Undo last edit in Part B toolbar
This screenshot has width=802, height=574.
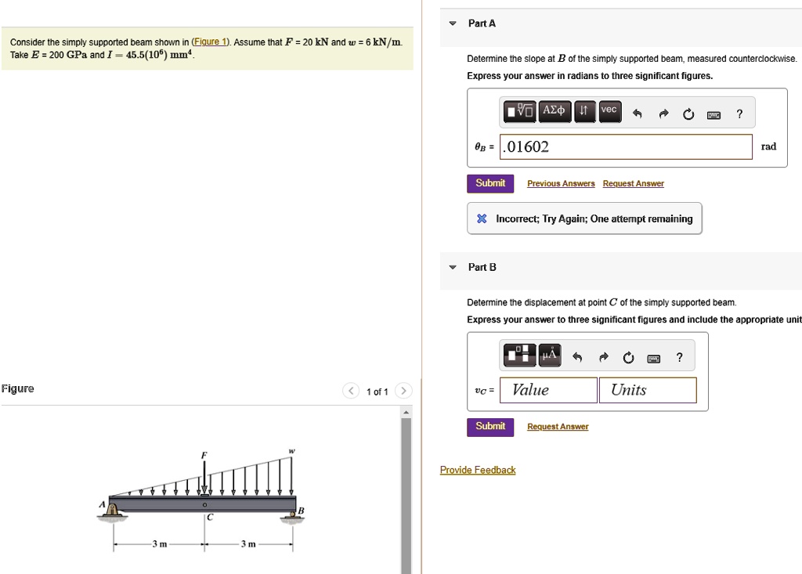tap(577, 357)
